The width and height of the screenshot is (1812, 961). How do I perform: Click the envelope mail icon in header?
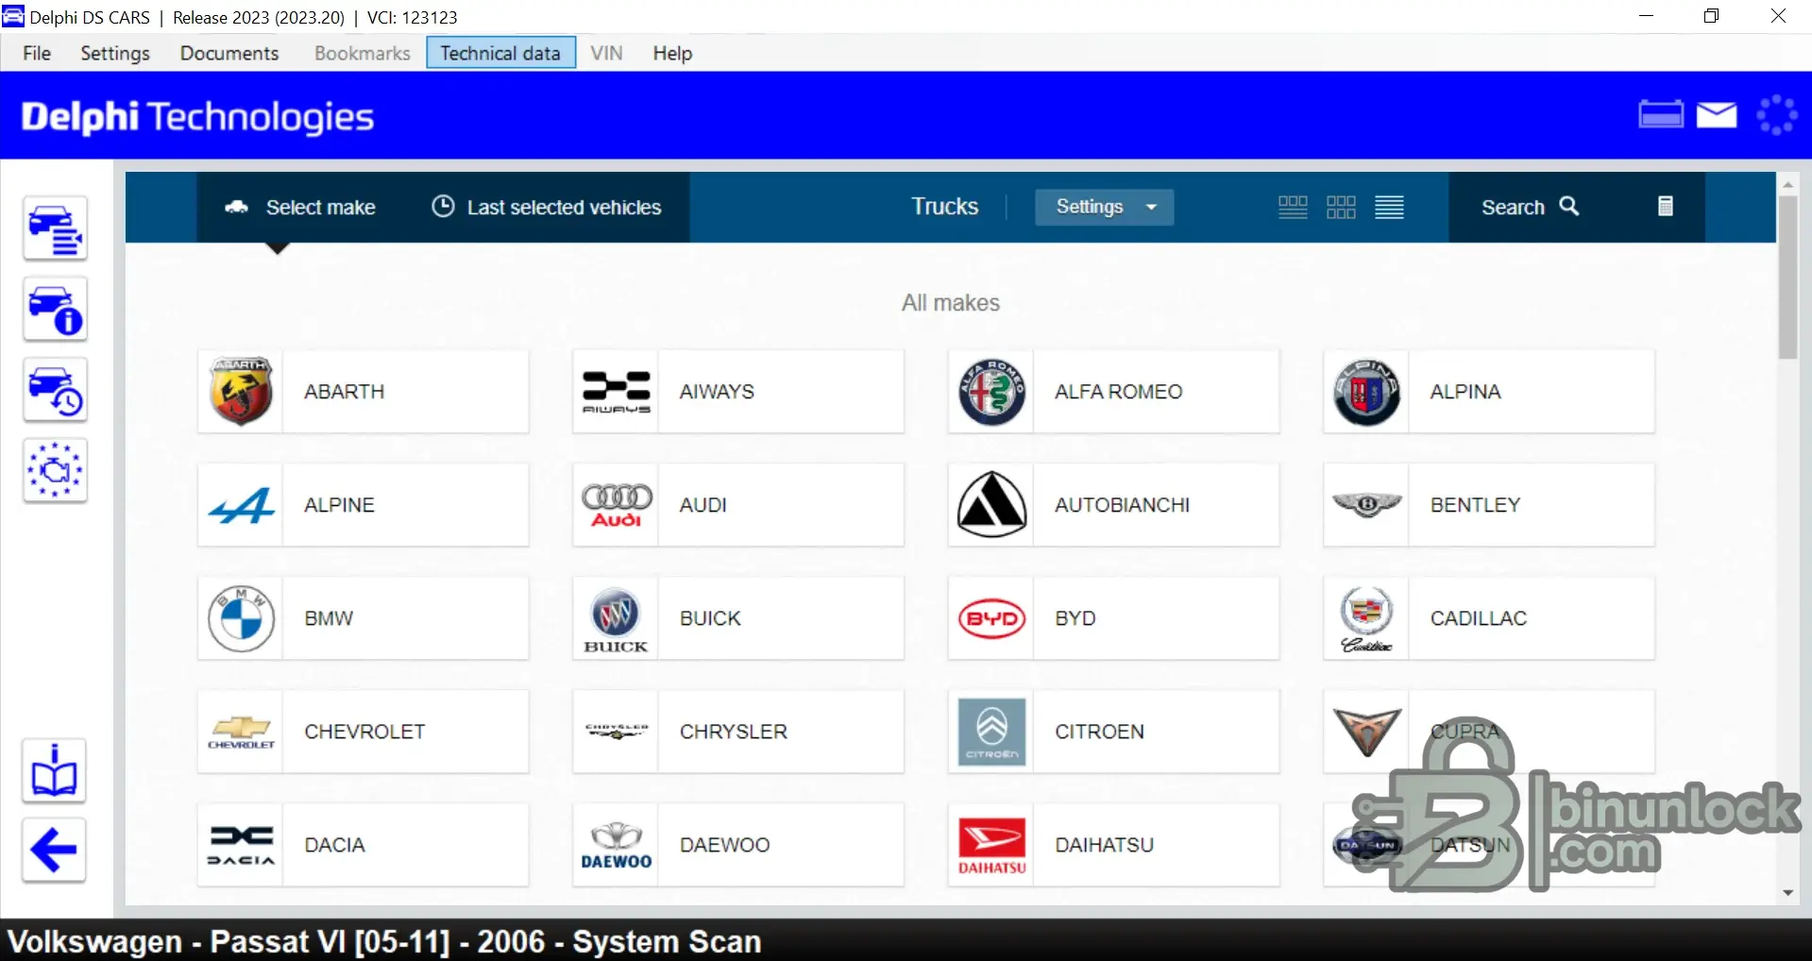tap(1717, 115)
